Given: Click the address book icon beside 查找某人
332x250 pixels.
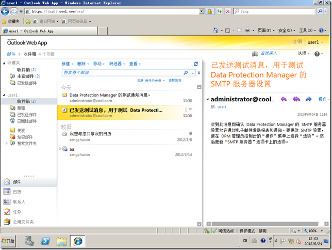Looking at the screenshot, I should click(x=255, y=54).
